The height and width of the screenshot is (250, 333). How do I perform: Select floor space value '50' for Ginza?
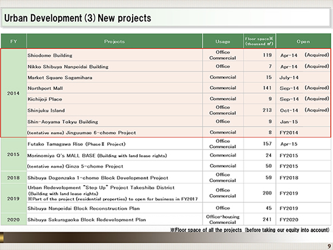coord(269,166)
